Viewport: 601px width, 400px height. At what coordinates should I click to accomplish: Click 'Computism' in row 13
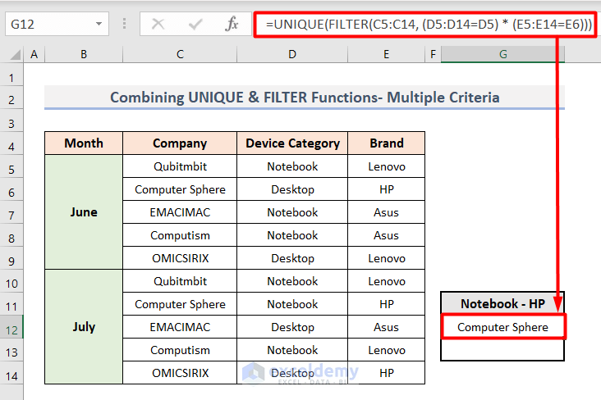(180, 350)
